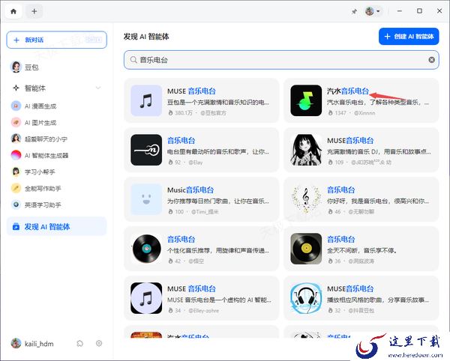Click 音乐电台 title above 全天不间断
The image size is (450, 361).
pyautogui.click(x=341, y=239)
